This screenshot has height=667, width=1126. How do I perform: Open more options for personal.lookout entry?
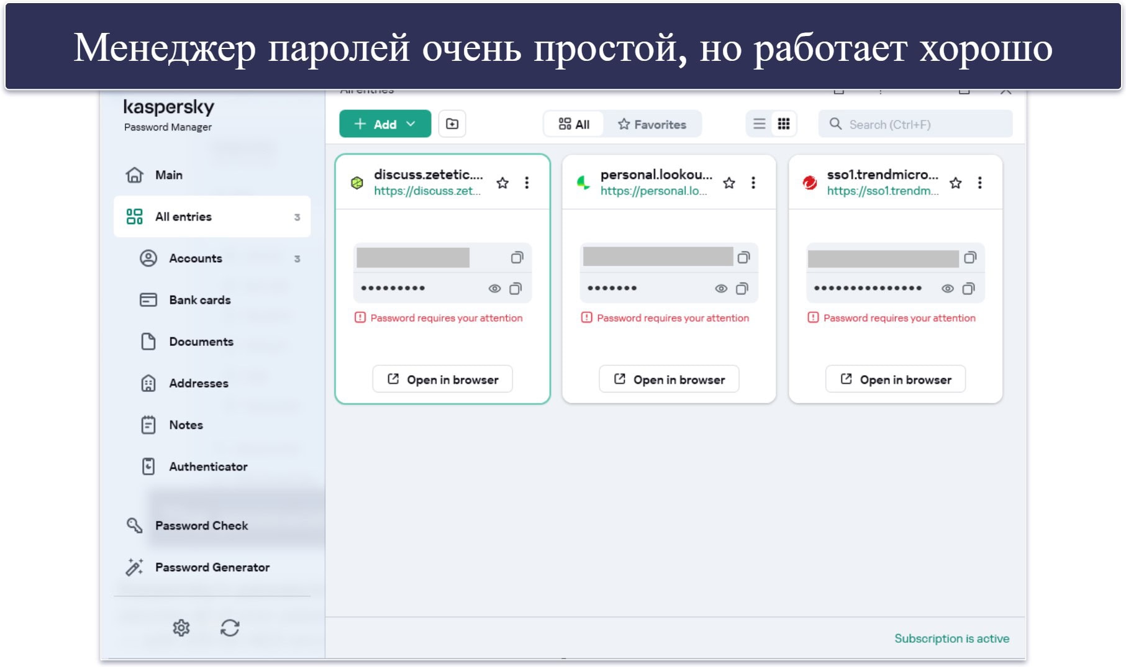point(753,183)
